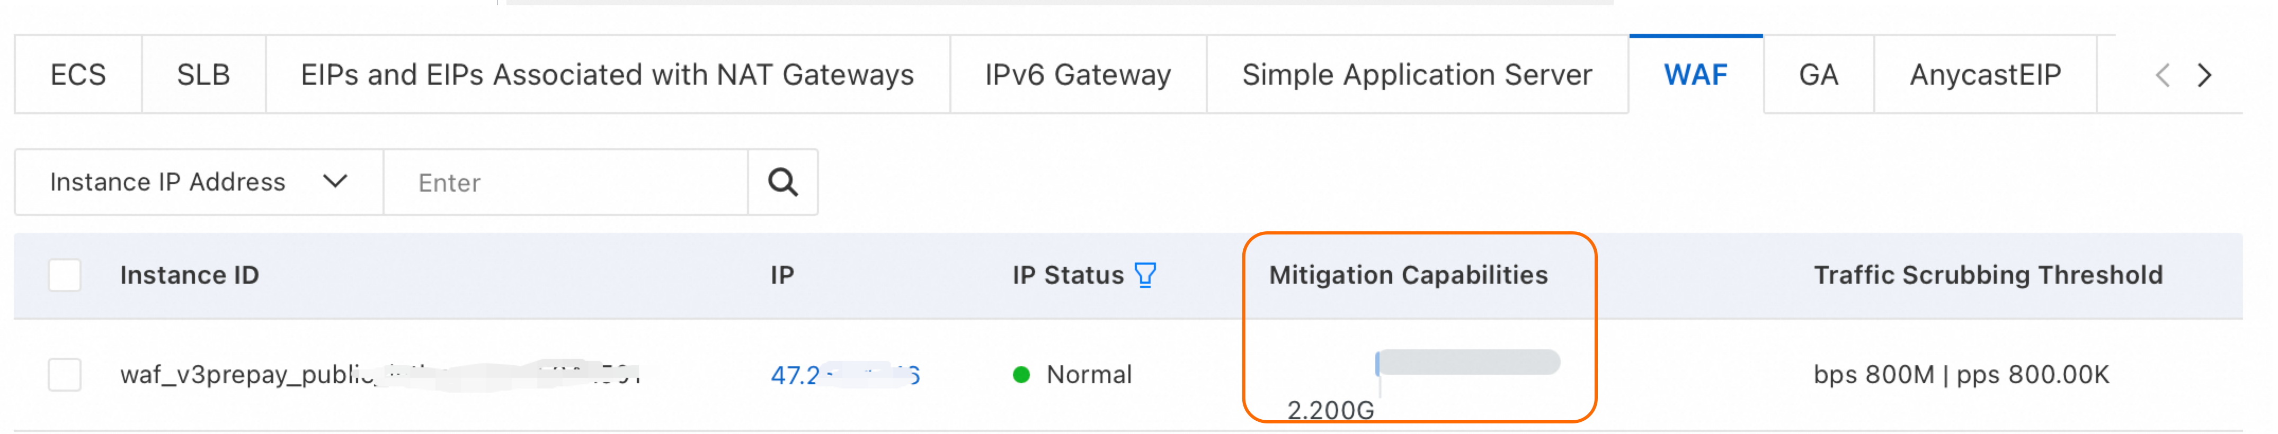This screenshot has width=2278, height=434.
Task: Click the search magnifier icon
Action: (x=782, y=182)
